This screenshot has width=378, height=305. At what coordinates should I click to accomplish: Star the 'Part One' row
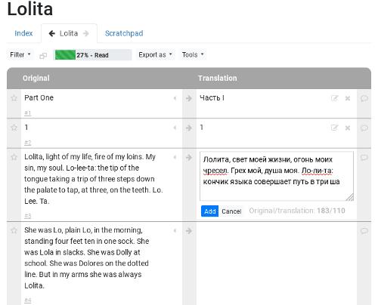tap(14, 98)
